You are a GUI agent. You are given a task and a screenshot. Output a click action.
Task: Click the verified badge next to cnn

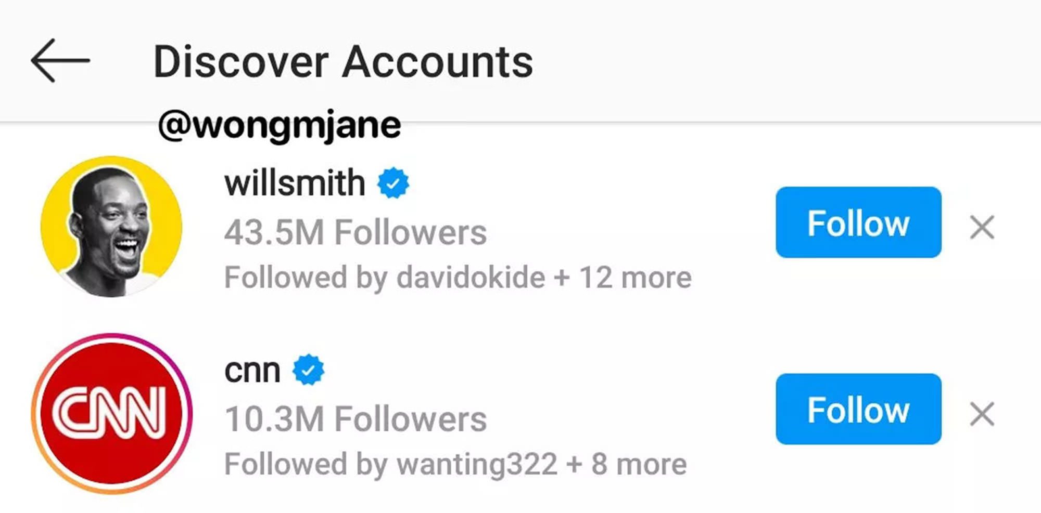(x=308, y=370)
